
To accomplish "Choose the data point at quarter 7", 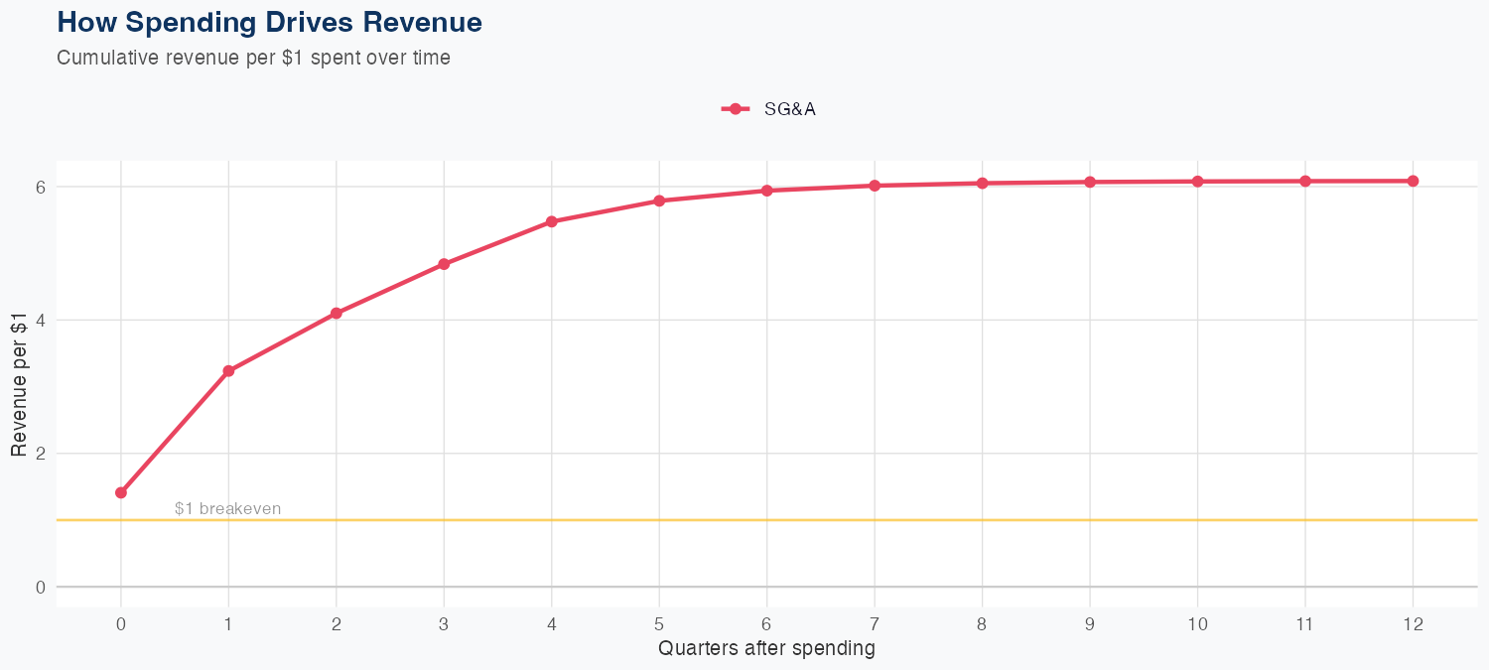I will click(875, 186).
